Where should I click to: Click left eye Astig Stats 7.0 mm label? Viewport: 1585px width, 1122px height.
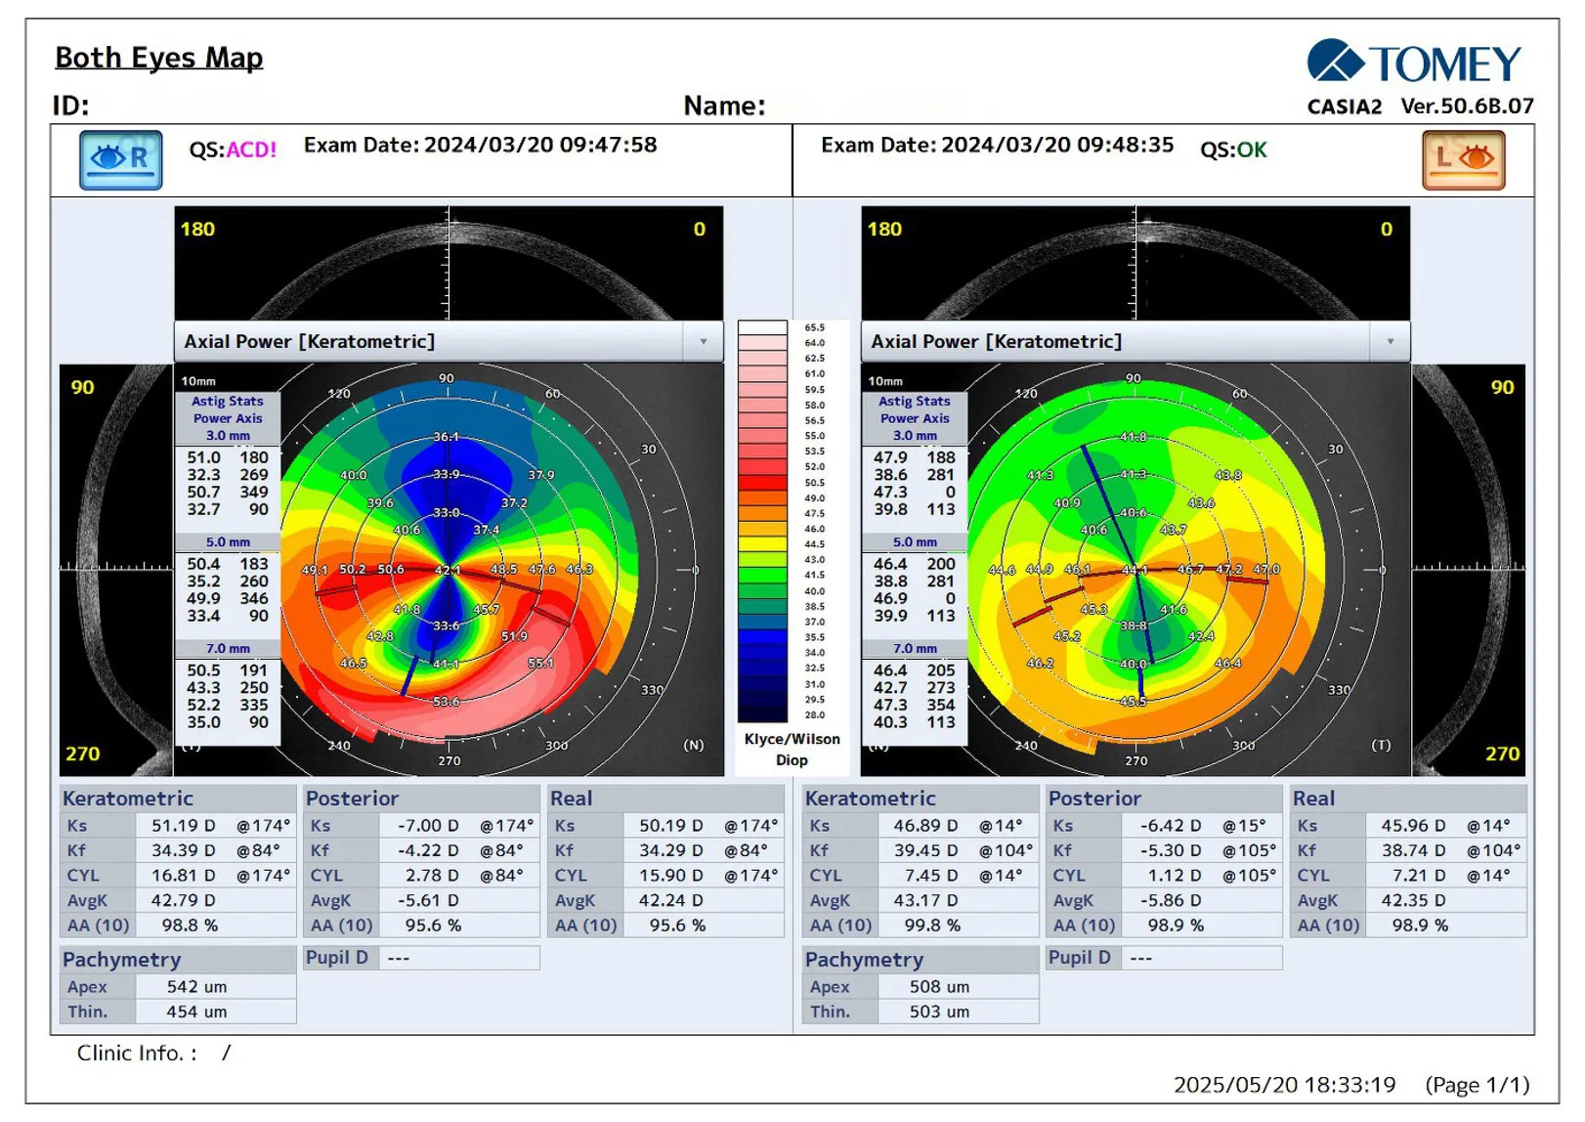[914, 648]
